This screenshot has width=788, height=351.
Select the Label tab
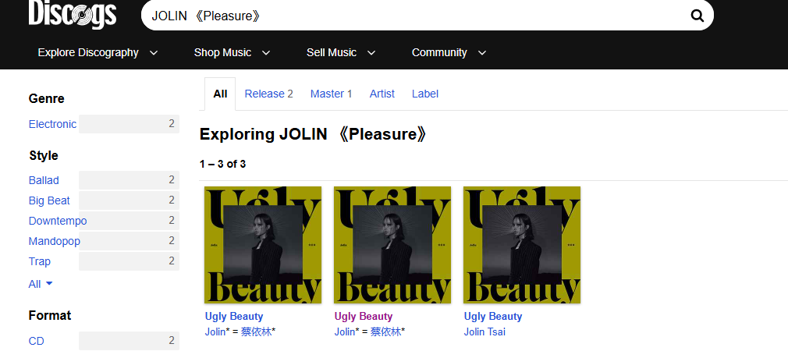point(425,94)
